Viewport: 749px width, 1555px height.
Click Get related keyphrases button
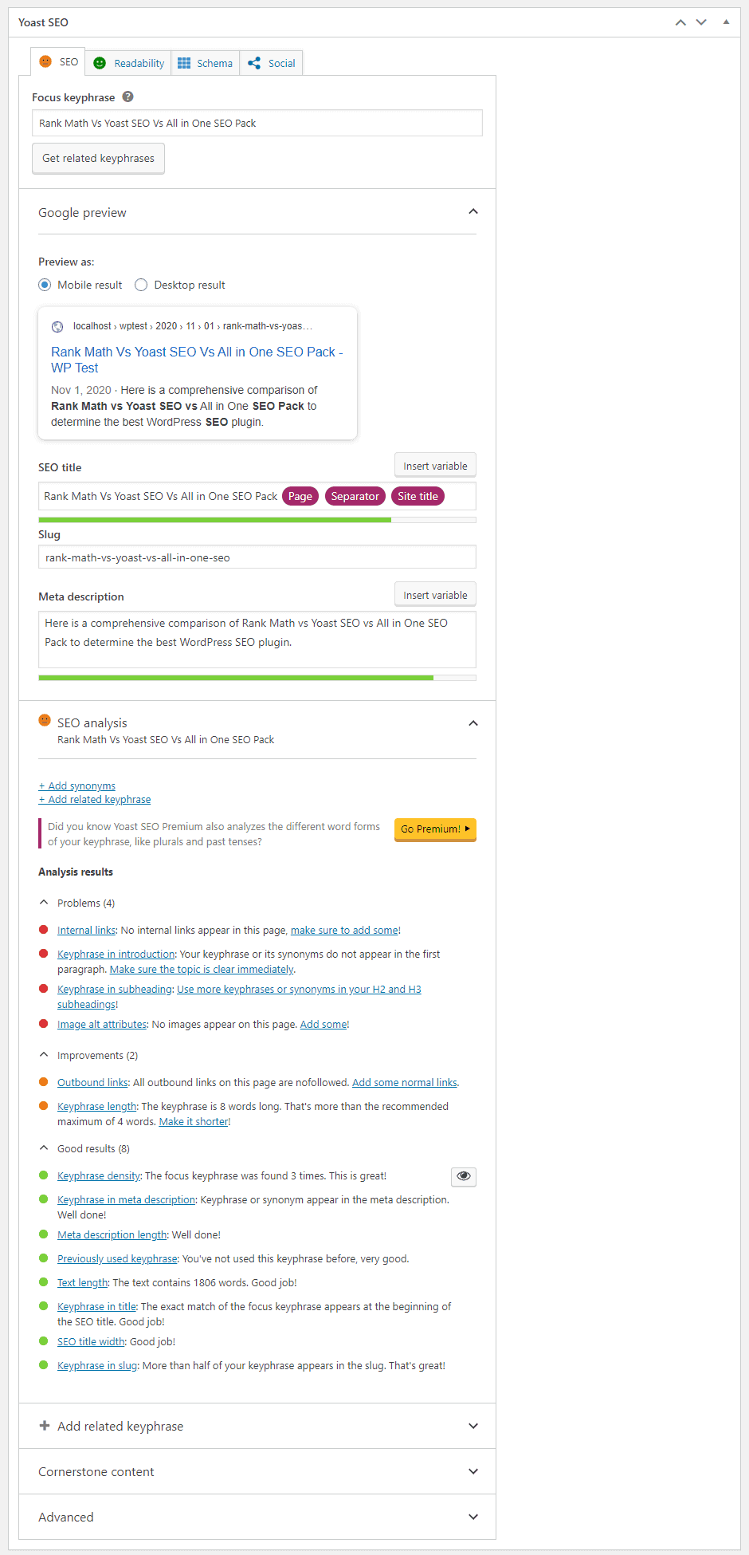click(x=99, y=158)
